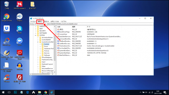Viewport: 169px width, 95px height.
Task: Open the Lhaplus desktop shortcut
Action: pyautogui.click(x=19, y=17)
